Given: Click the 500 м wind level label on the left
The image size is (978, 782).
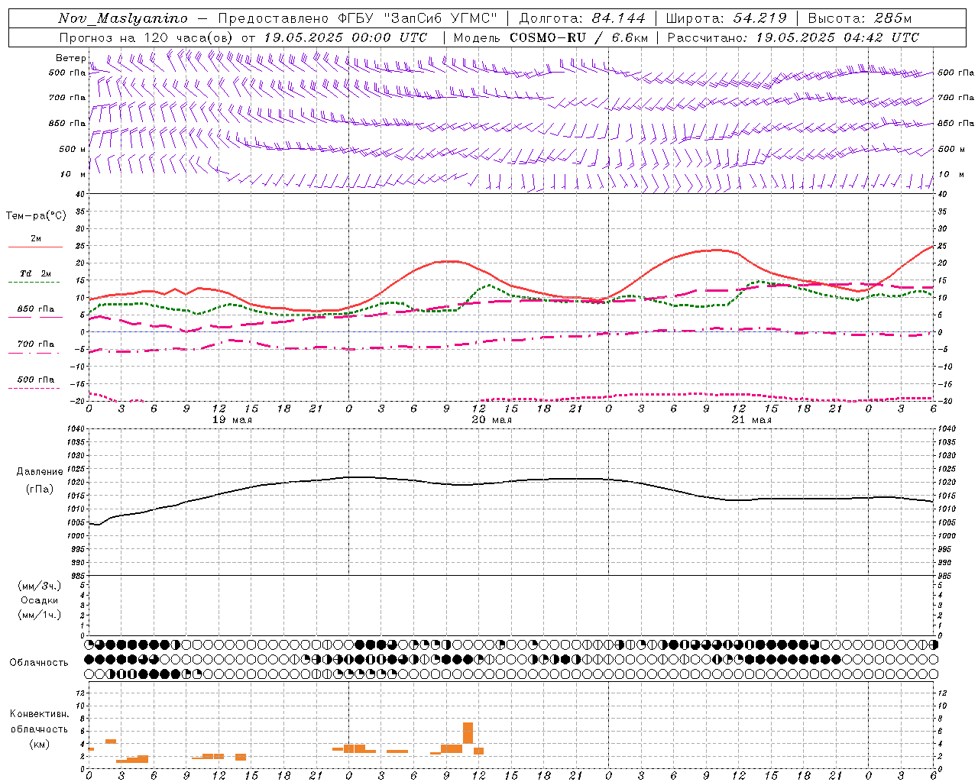Looking at the screenshot, I should pos(73,149).
